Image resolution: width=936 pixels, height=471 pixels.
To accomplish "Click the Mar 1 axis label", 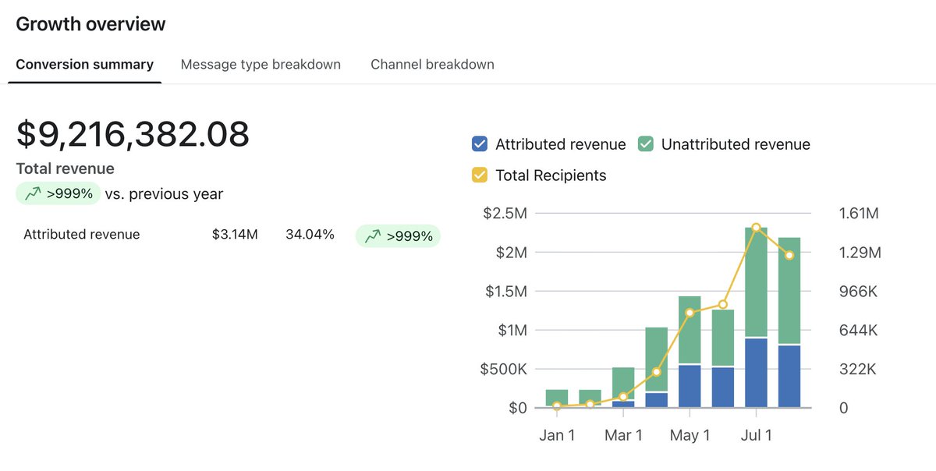I will click(623, 435).
